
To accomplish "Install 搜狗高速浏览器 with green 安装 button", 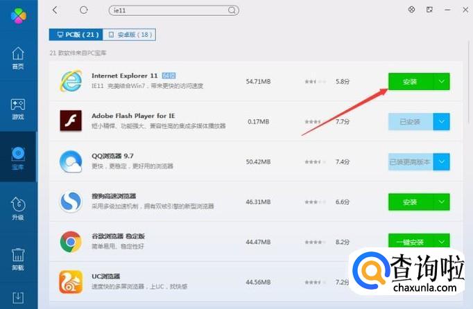I will (x=411, y=202).
